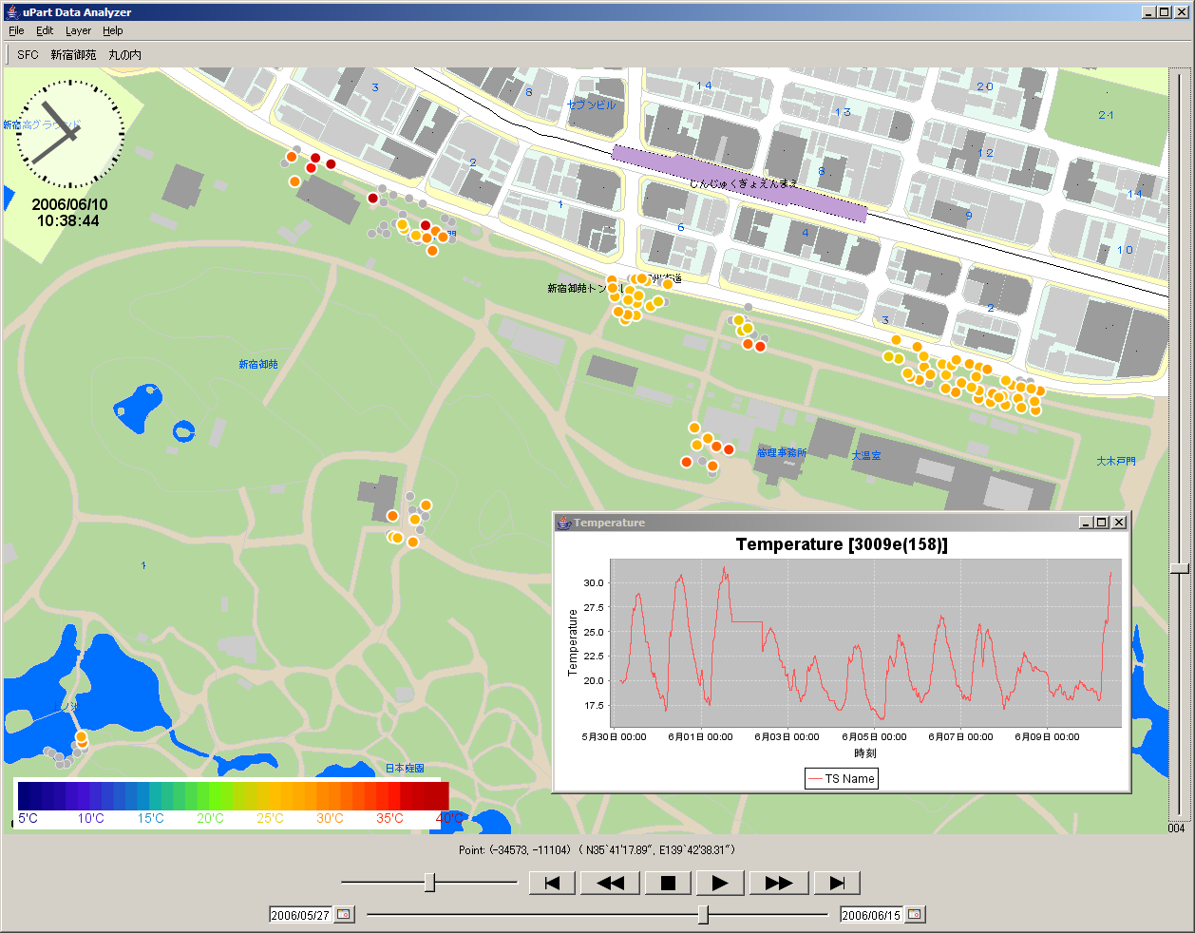The width and height of the screenshot is (1195, 933).
Task: Skip to the end of playback
Action: 837,883
